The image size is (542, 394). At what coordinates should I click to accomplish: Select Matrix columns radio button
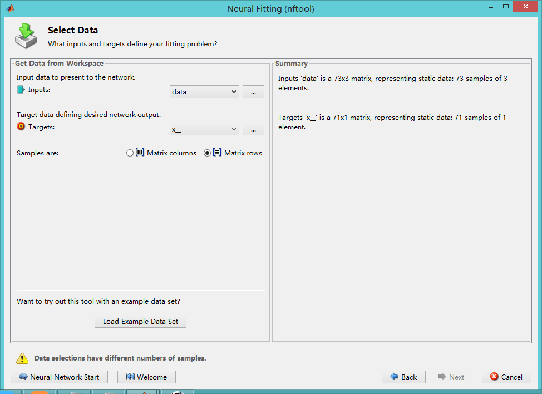[x=130, y=153]
